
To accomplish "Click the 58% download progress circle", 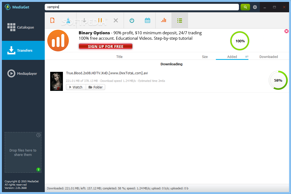I will (x=278, y=80).
